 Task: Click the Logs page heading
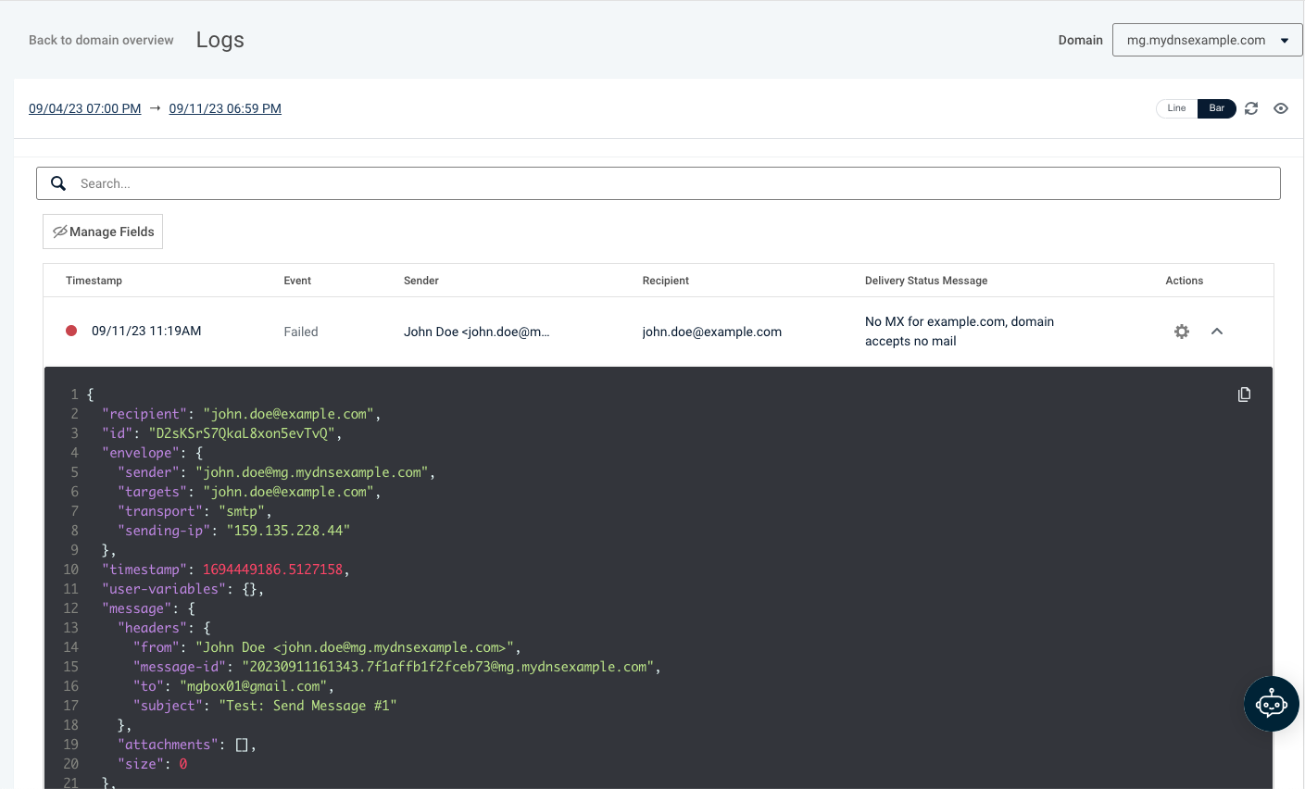point(220,40)
